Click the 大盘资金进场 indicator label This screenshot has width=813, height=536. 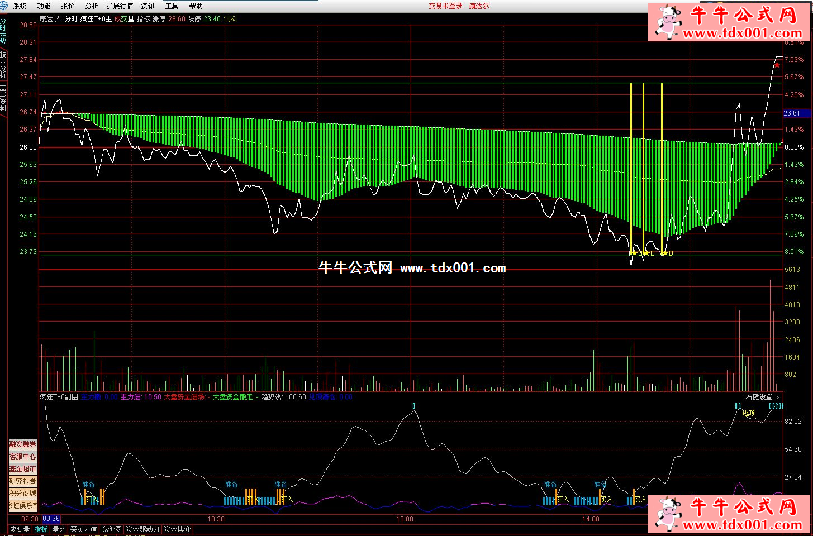tap(184, 397)
